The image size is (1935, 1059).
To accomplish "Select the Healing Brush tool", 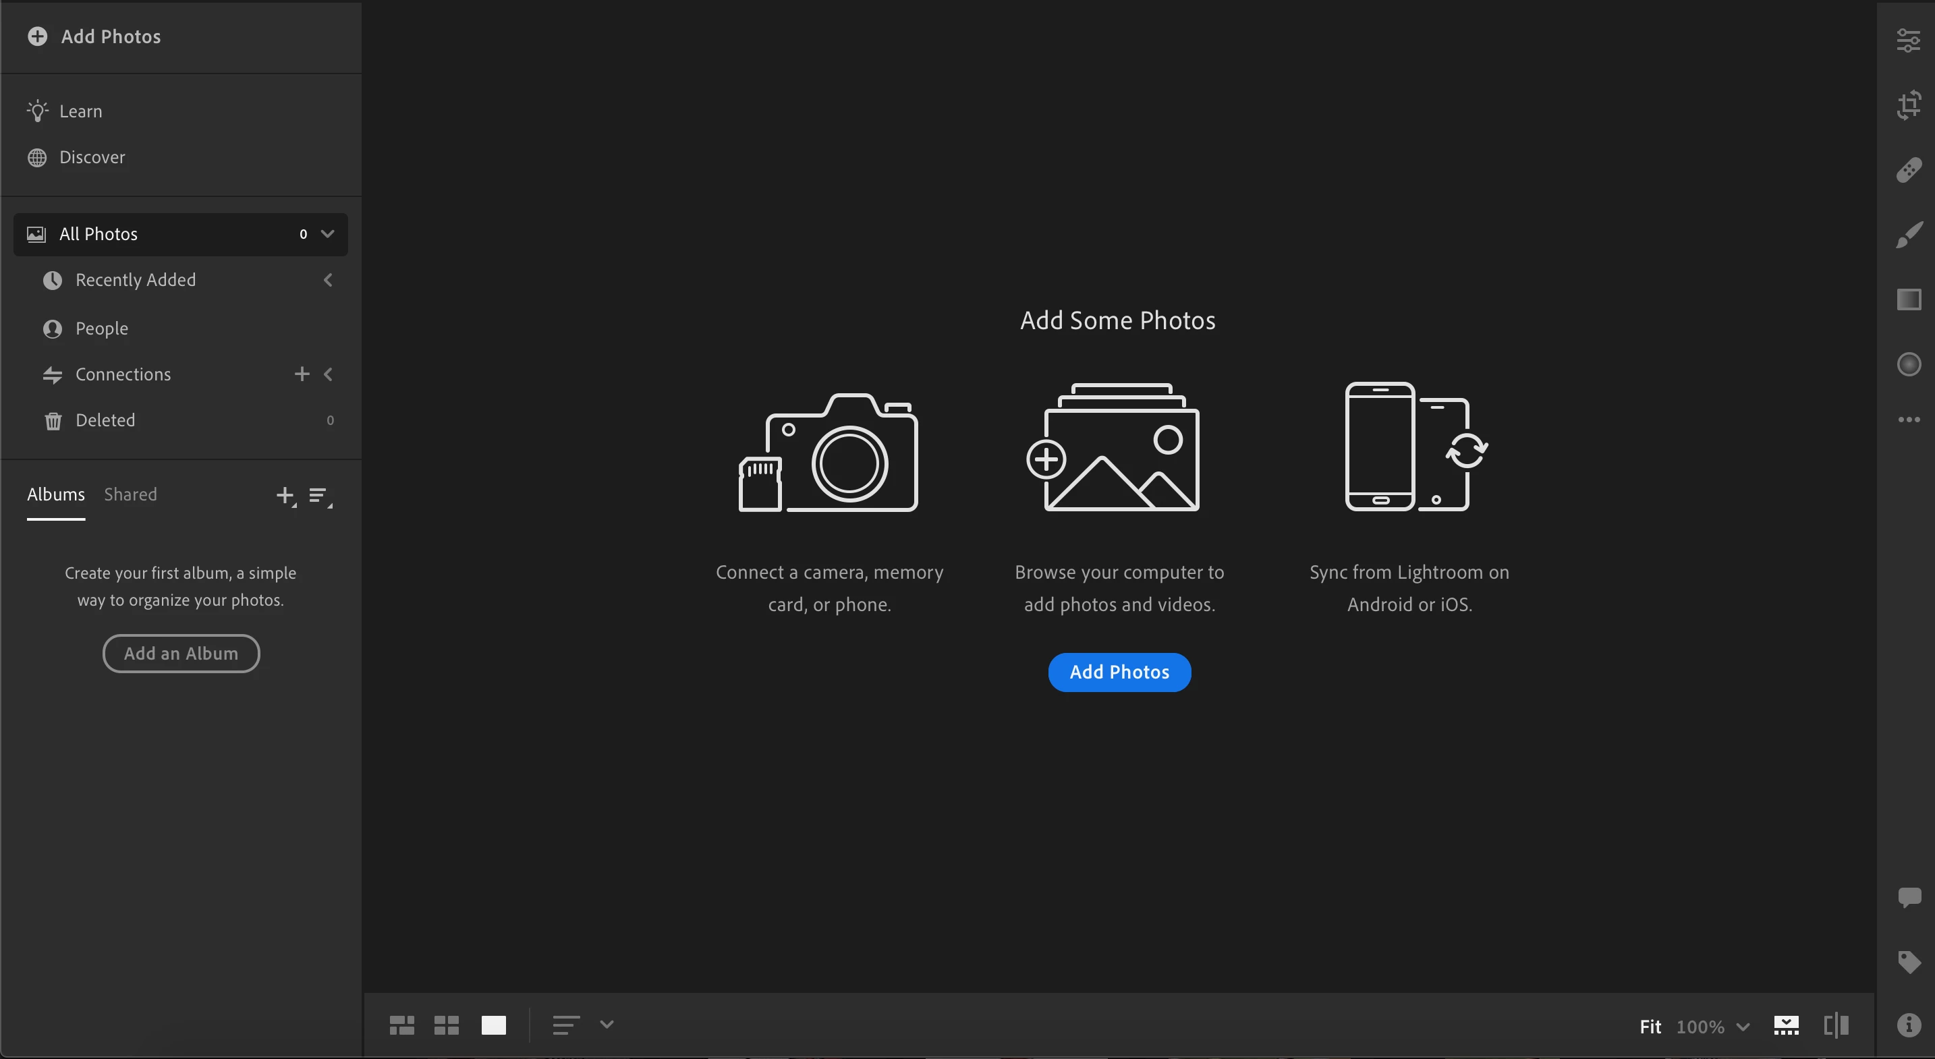I will (1909, 171).
